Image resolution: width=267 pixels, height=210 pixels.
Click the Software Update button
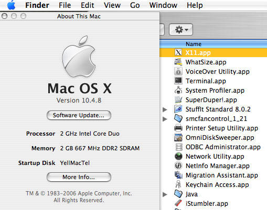79,115
